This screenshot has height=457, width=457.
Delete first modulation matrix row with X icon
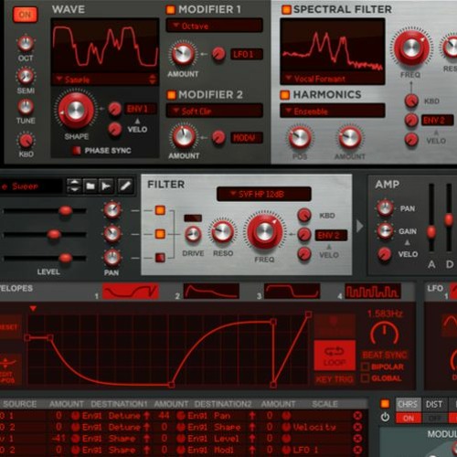pos(357,416)
